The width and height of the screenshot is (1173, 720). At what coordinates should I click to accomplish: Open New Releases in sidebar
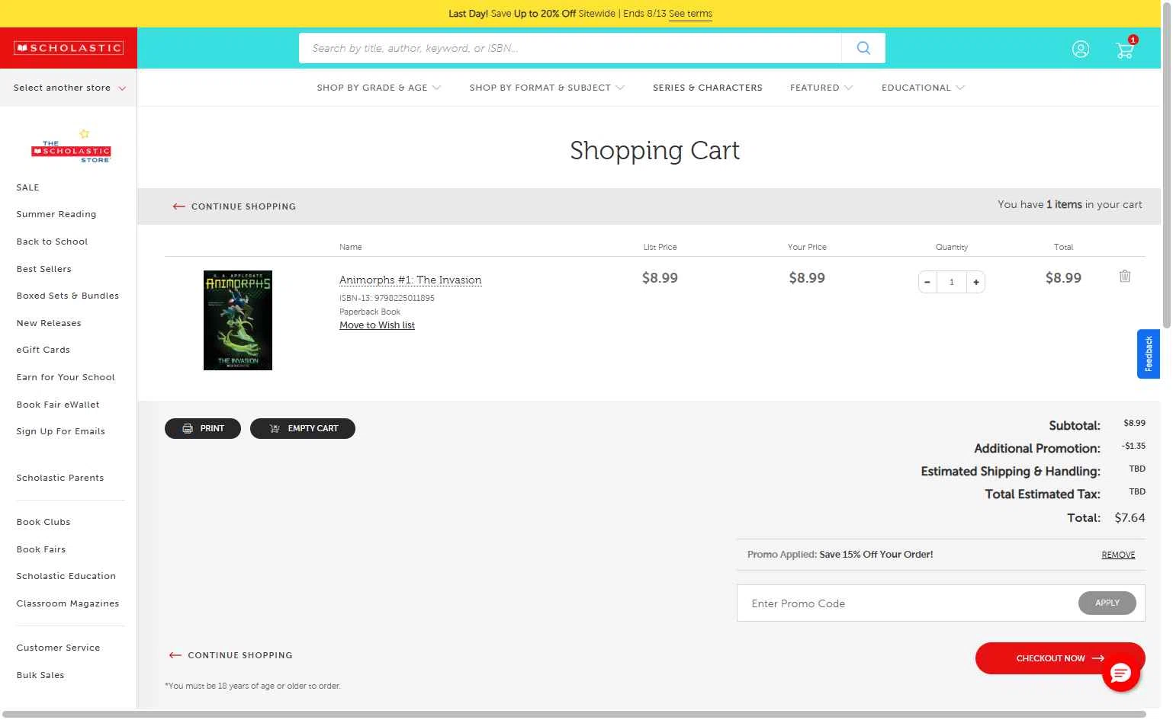[49, 324]
